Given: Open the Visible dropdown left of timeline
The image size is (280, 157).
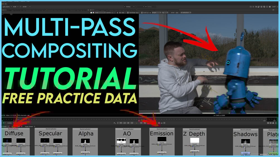Looking at the screenshot, I should (11, 123).
